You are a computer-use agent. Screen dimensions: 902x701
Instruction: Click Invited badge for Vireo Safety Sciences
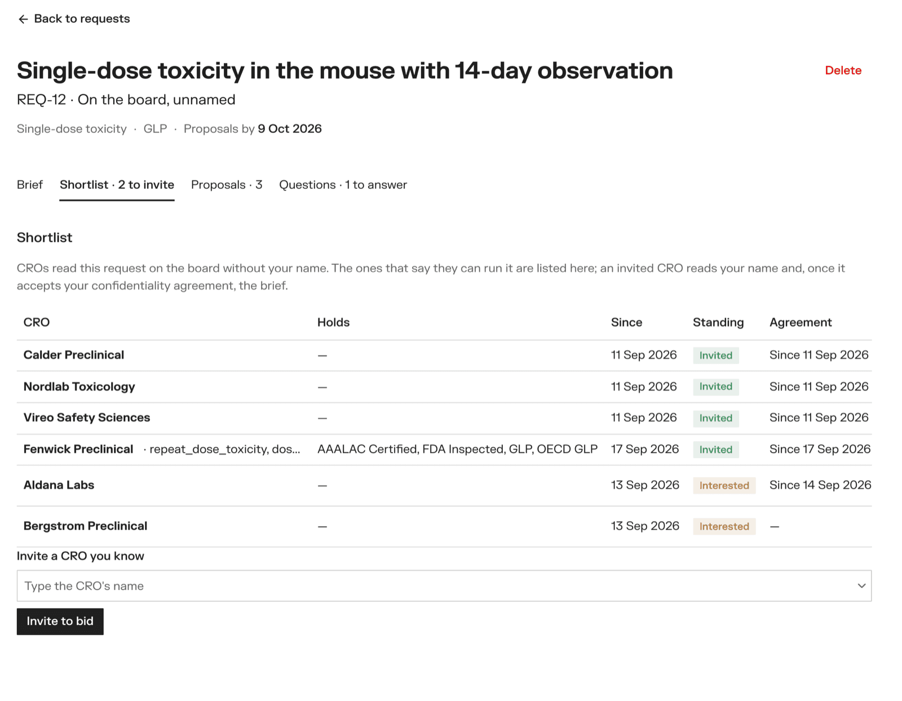point(716,418)
